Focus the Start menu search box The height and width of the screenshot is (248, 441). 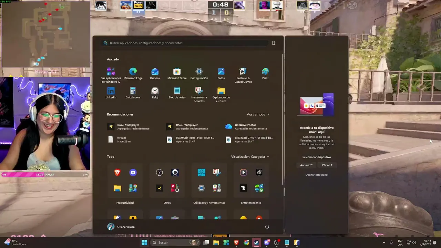click(x=185, y=43)
